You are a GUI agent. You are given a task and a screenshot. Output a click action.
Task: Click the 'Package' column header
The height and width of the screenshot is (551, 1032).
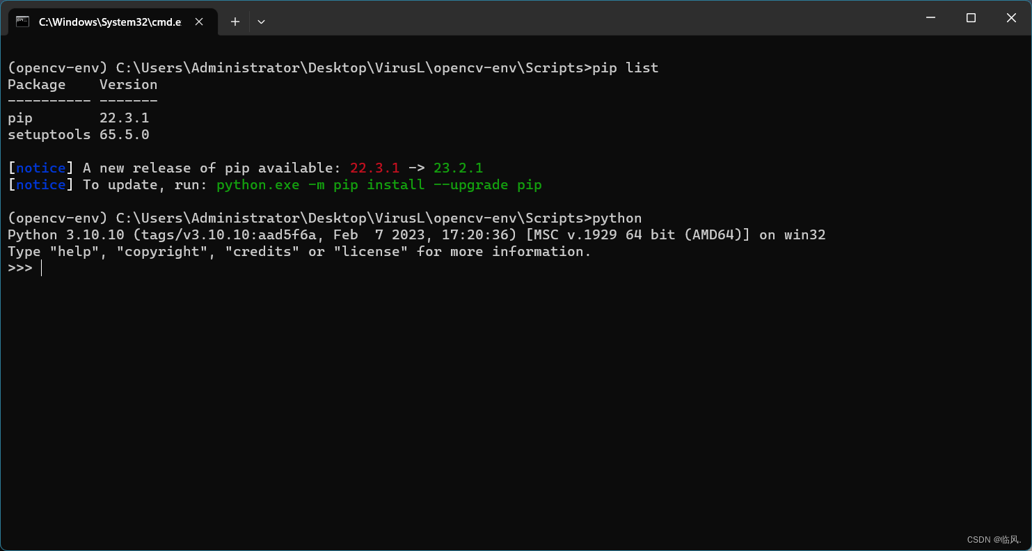[x=37, y=85]
